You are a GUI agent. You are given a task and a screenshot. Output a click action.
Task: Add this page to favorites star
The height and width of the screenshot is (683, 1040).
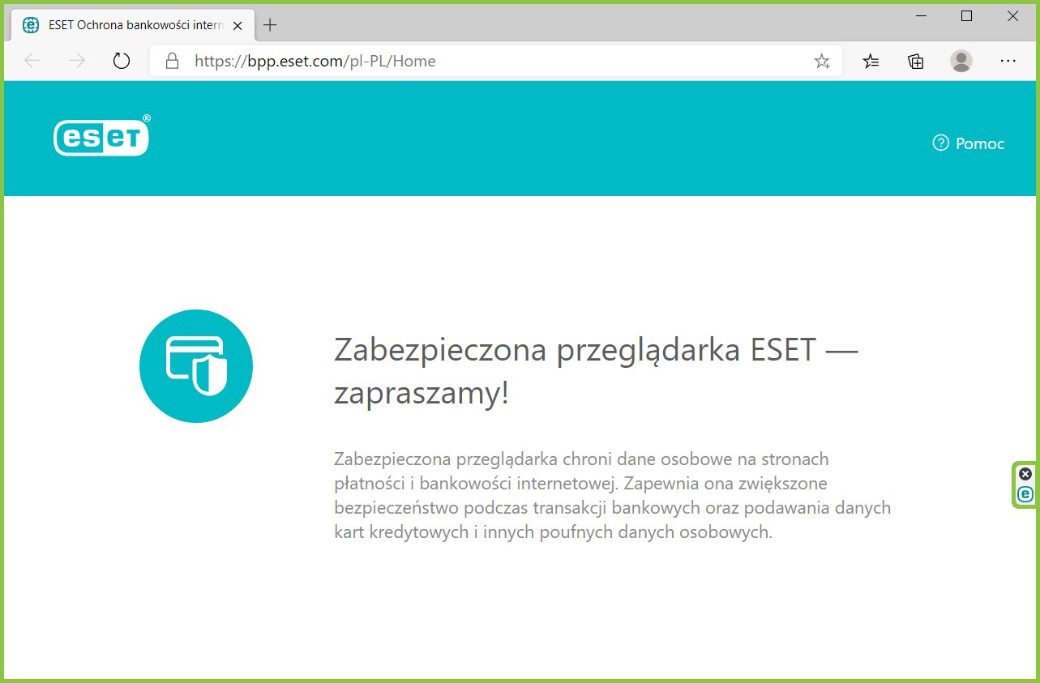[x=822, y=61]
